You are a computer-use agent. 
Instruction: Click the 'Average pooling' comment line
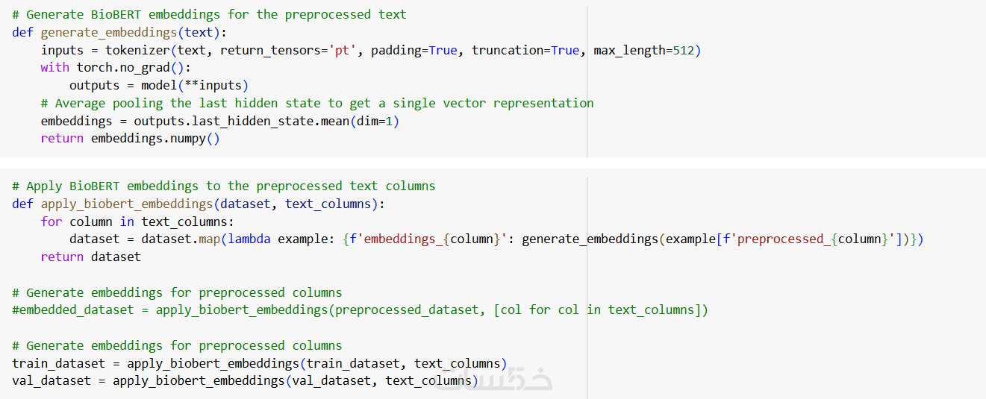point(317,103)
